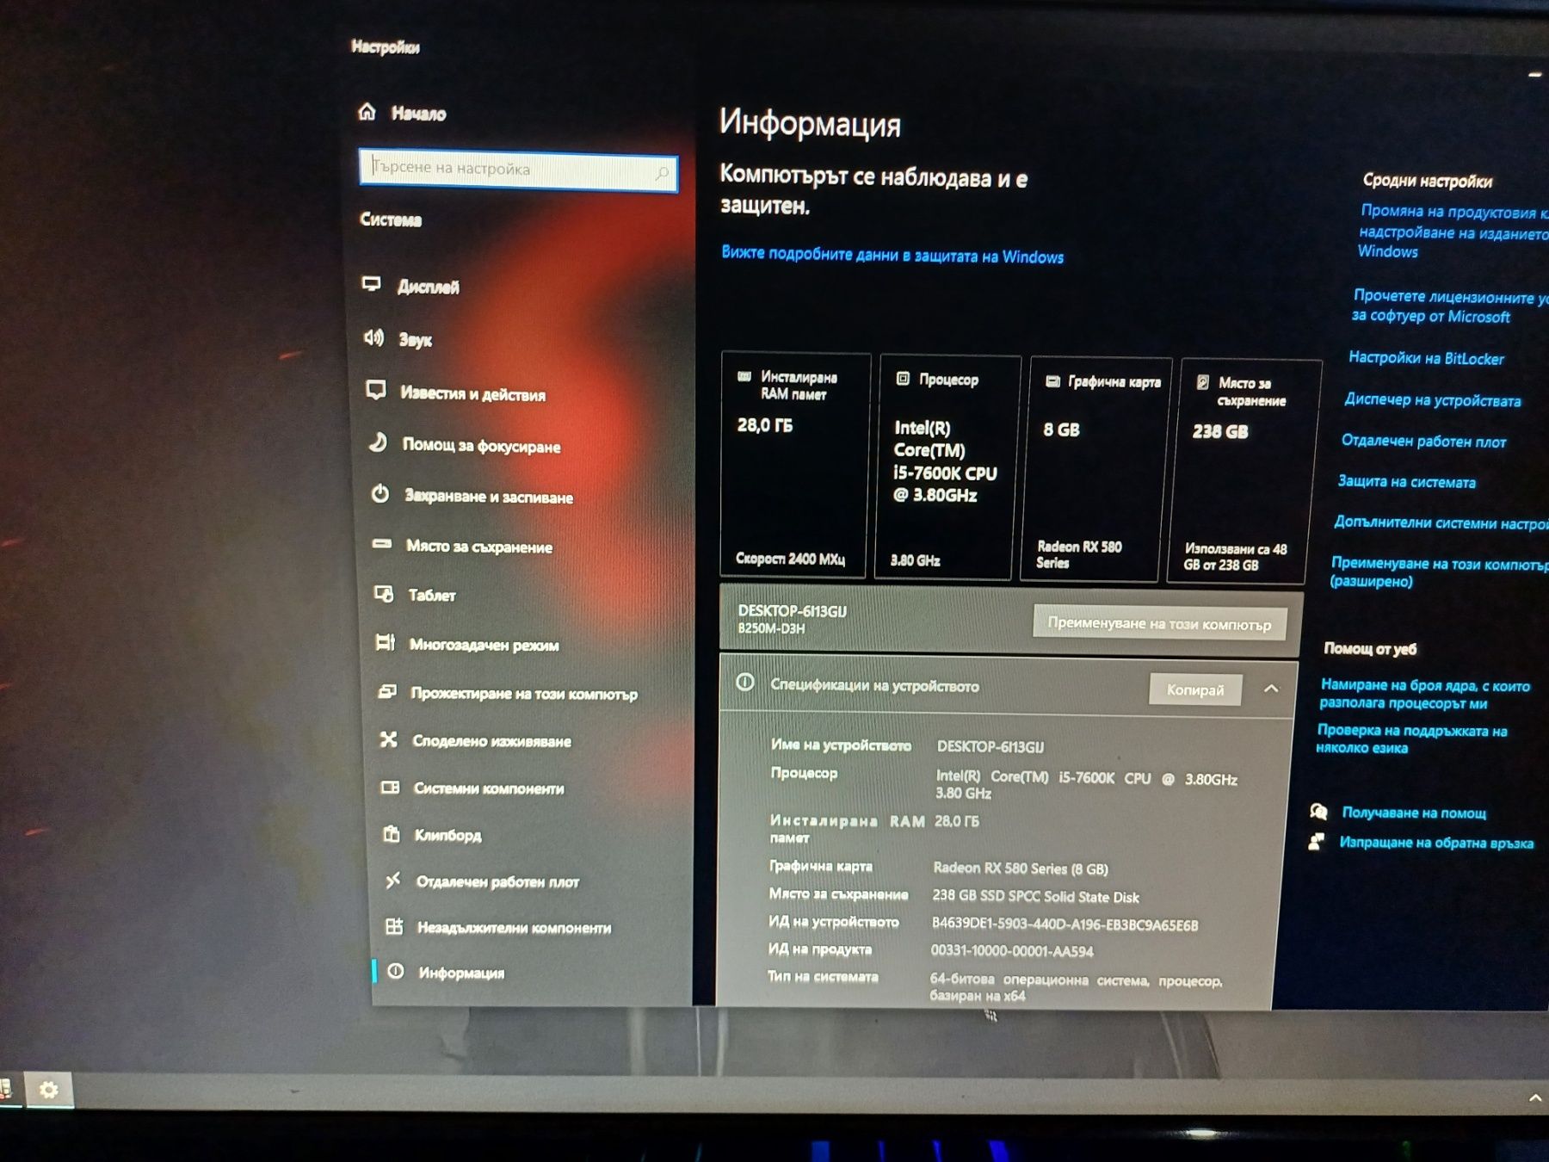The height and width of the screenshot is (1162, 1549).
Task: Click the Известия и действия icon
Action: 376,391
